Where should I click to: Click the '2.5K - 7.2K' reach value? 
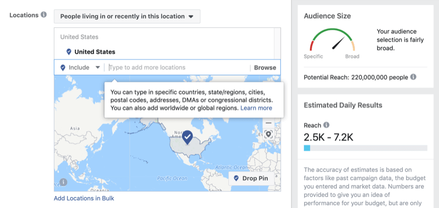[x=328, y=137]
